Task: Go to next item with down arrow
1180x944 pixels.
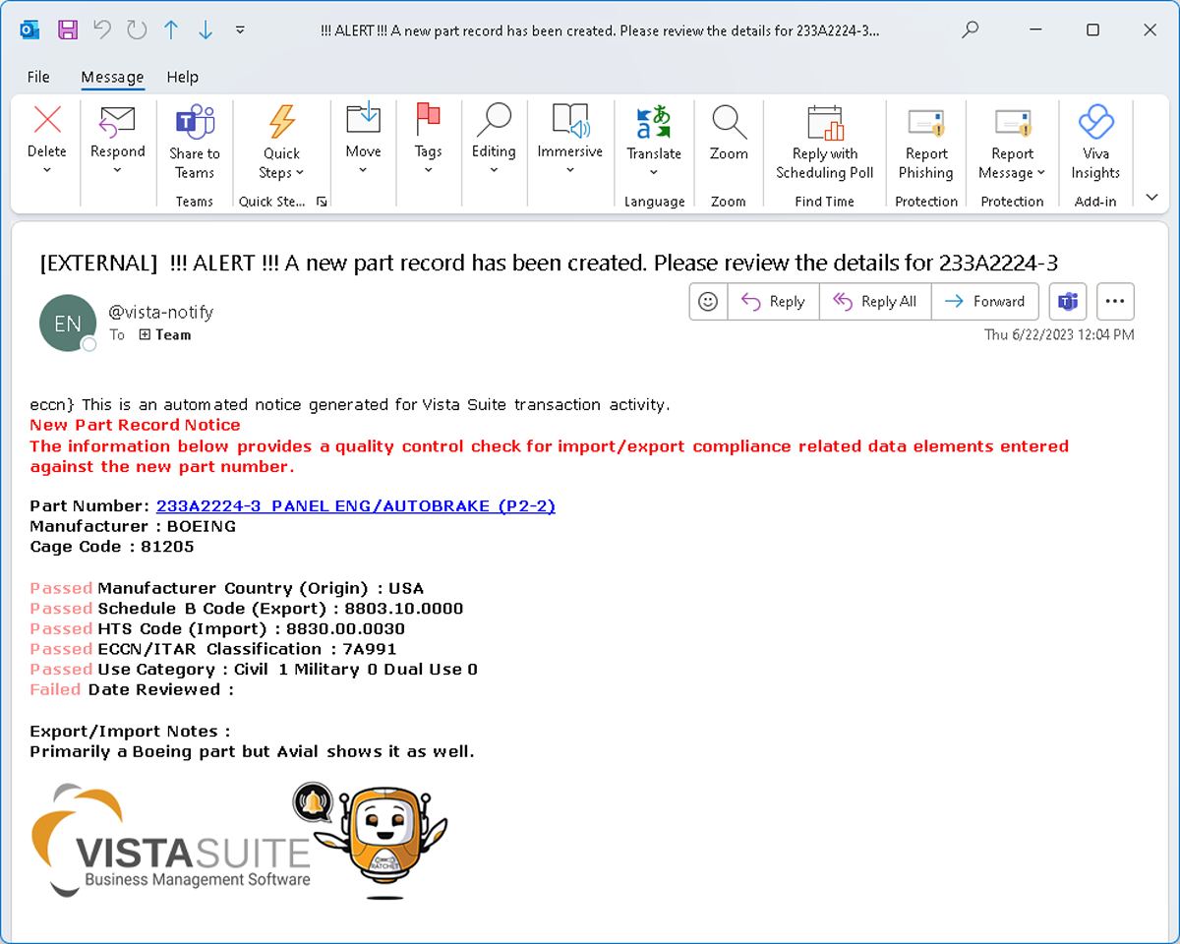Action: click(206, 30)
